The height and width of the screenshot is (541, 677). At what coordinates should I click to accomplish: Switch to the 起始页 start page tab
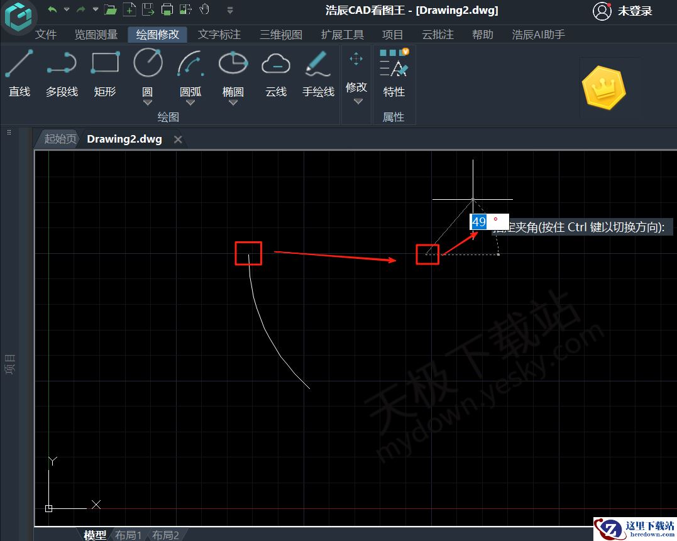tap(60, 139)
